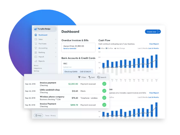This screenshot has width=180, height=135.
Task: Click View Report link for Cash Flow
Action: point(154,44)
